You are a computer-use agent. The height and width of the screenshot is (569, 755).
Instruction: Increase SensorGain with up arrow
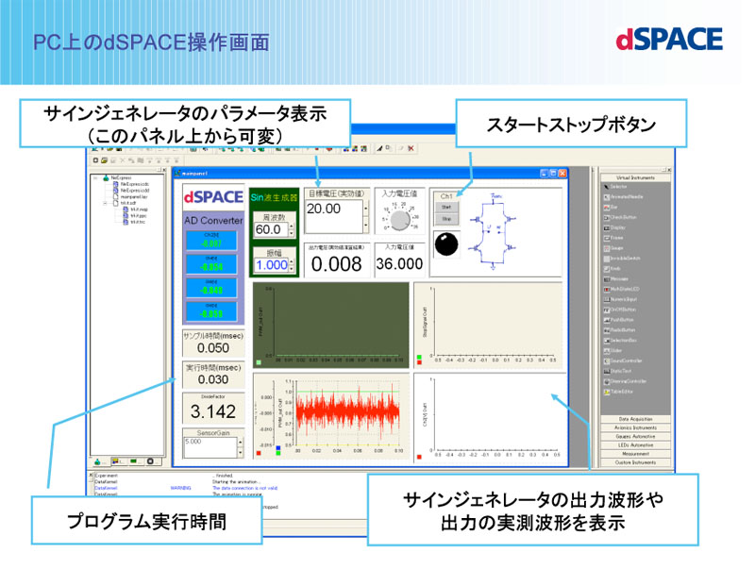tap(241, 443)
